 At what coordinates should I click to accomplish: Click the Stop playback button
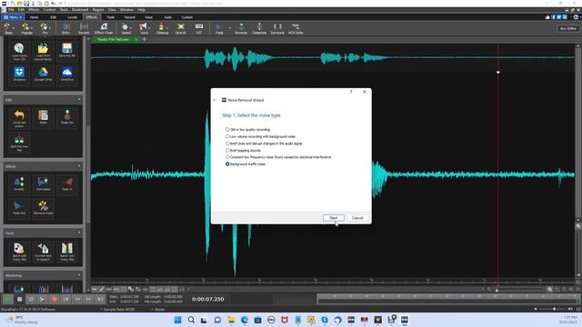tap(19, 299)
